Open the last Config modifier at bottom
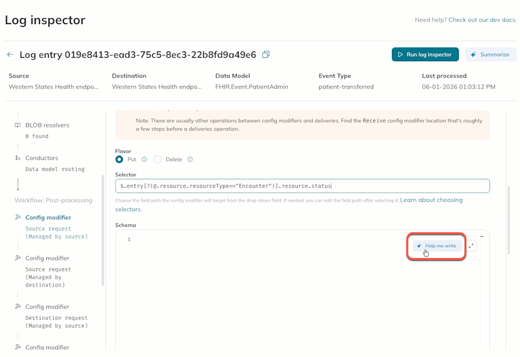 click(47, 347)
